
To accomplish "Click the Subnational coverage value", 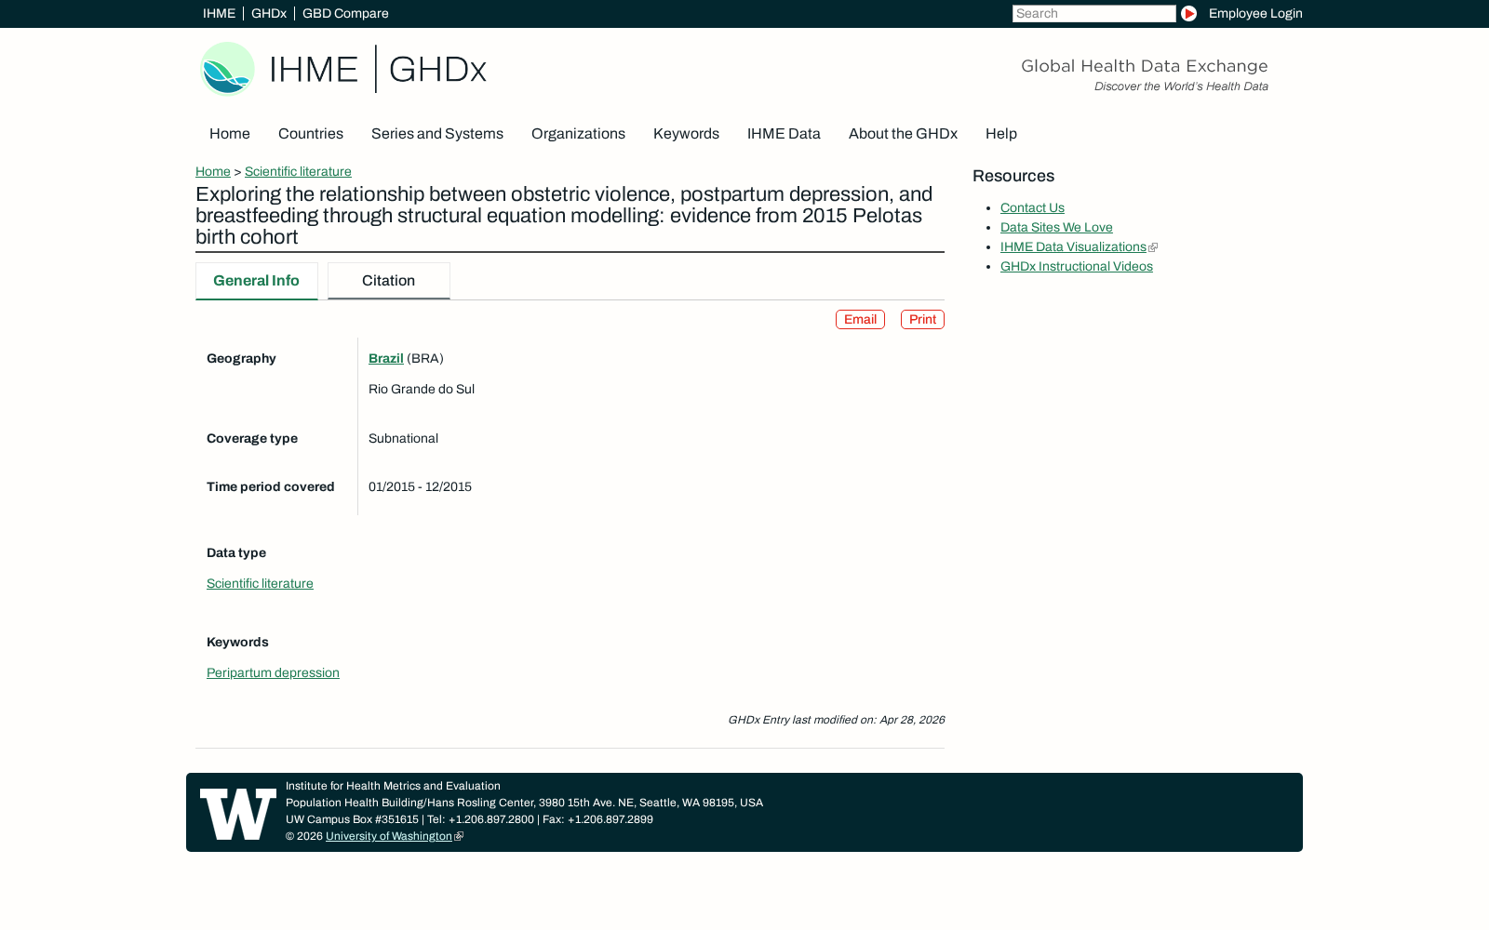I will pyautogui.click(x=403, y=439).
